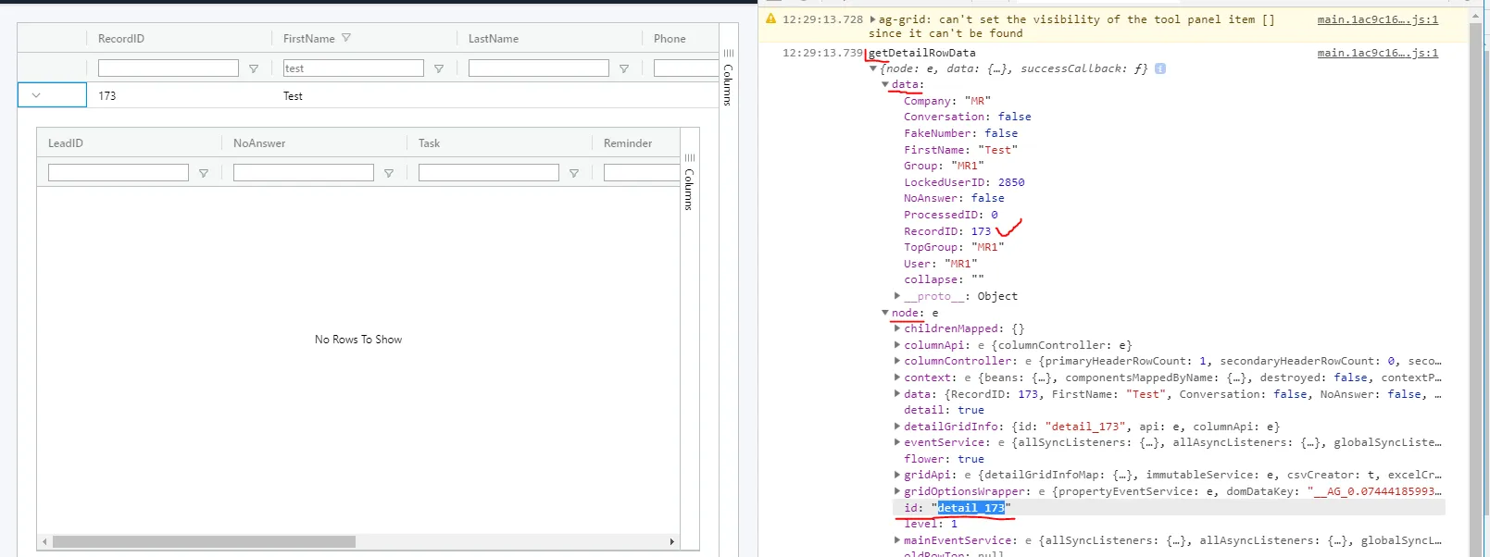This screenshot has width=1490, height=557.
Task: Collapse the row 173 detail chevron
Action: [36, 95]
